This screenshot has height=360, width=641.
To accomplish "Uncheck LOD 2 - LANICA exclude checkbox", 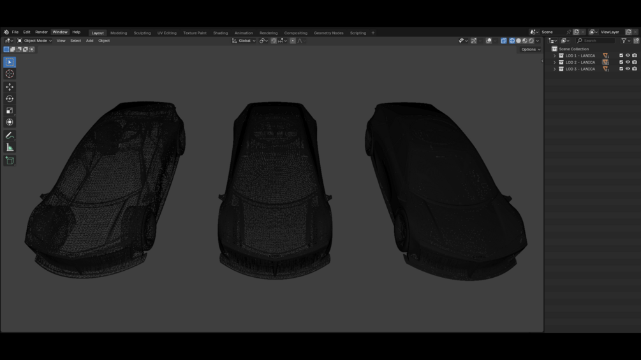I will tap(621, 62).
